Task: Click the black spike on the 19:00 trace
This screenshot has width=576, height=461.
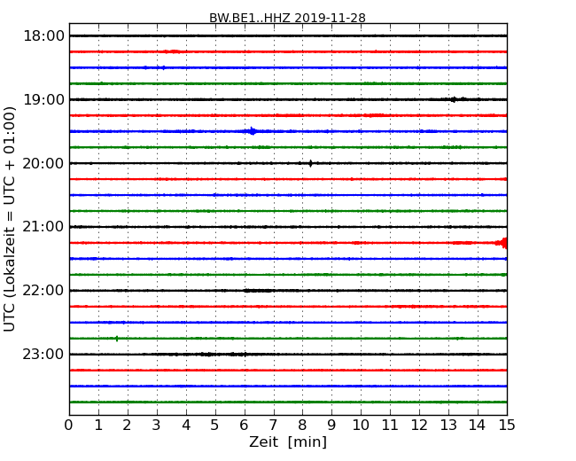Action: [455, 99]
